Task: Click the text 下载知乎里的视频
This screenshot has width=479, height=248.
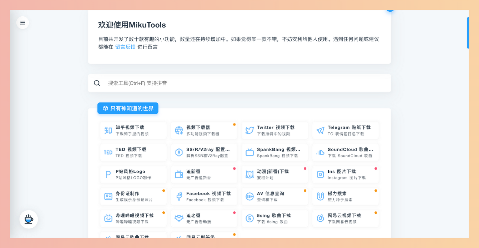Action: coord(132,134)
